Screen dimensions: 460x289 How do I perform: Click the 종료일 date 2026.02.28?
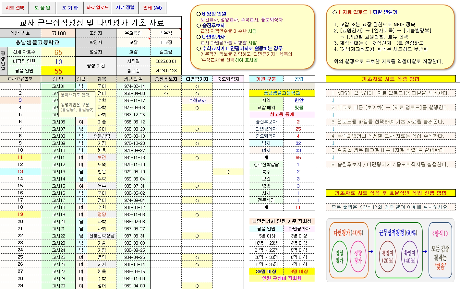(166, 71)
